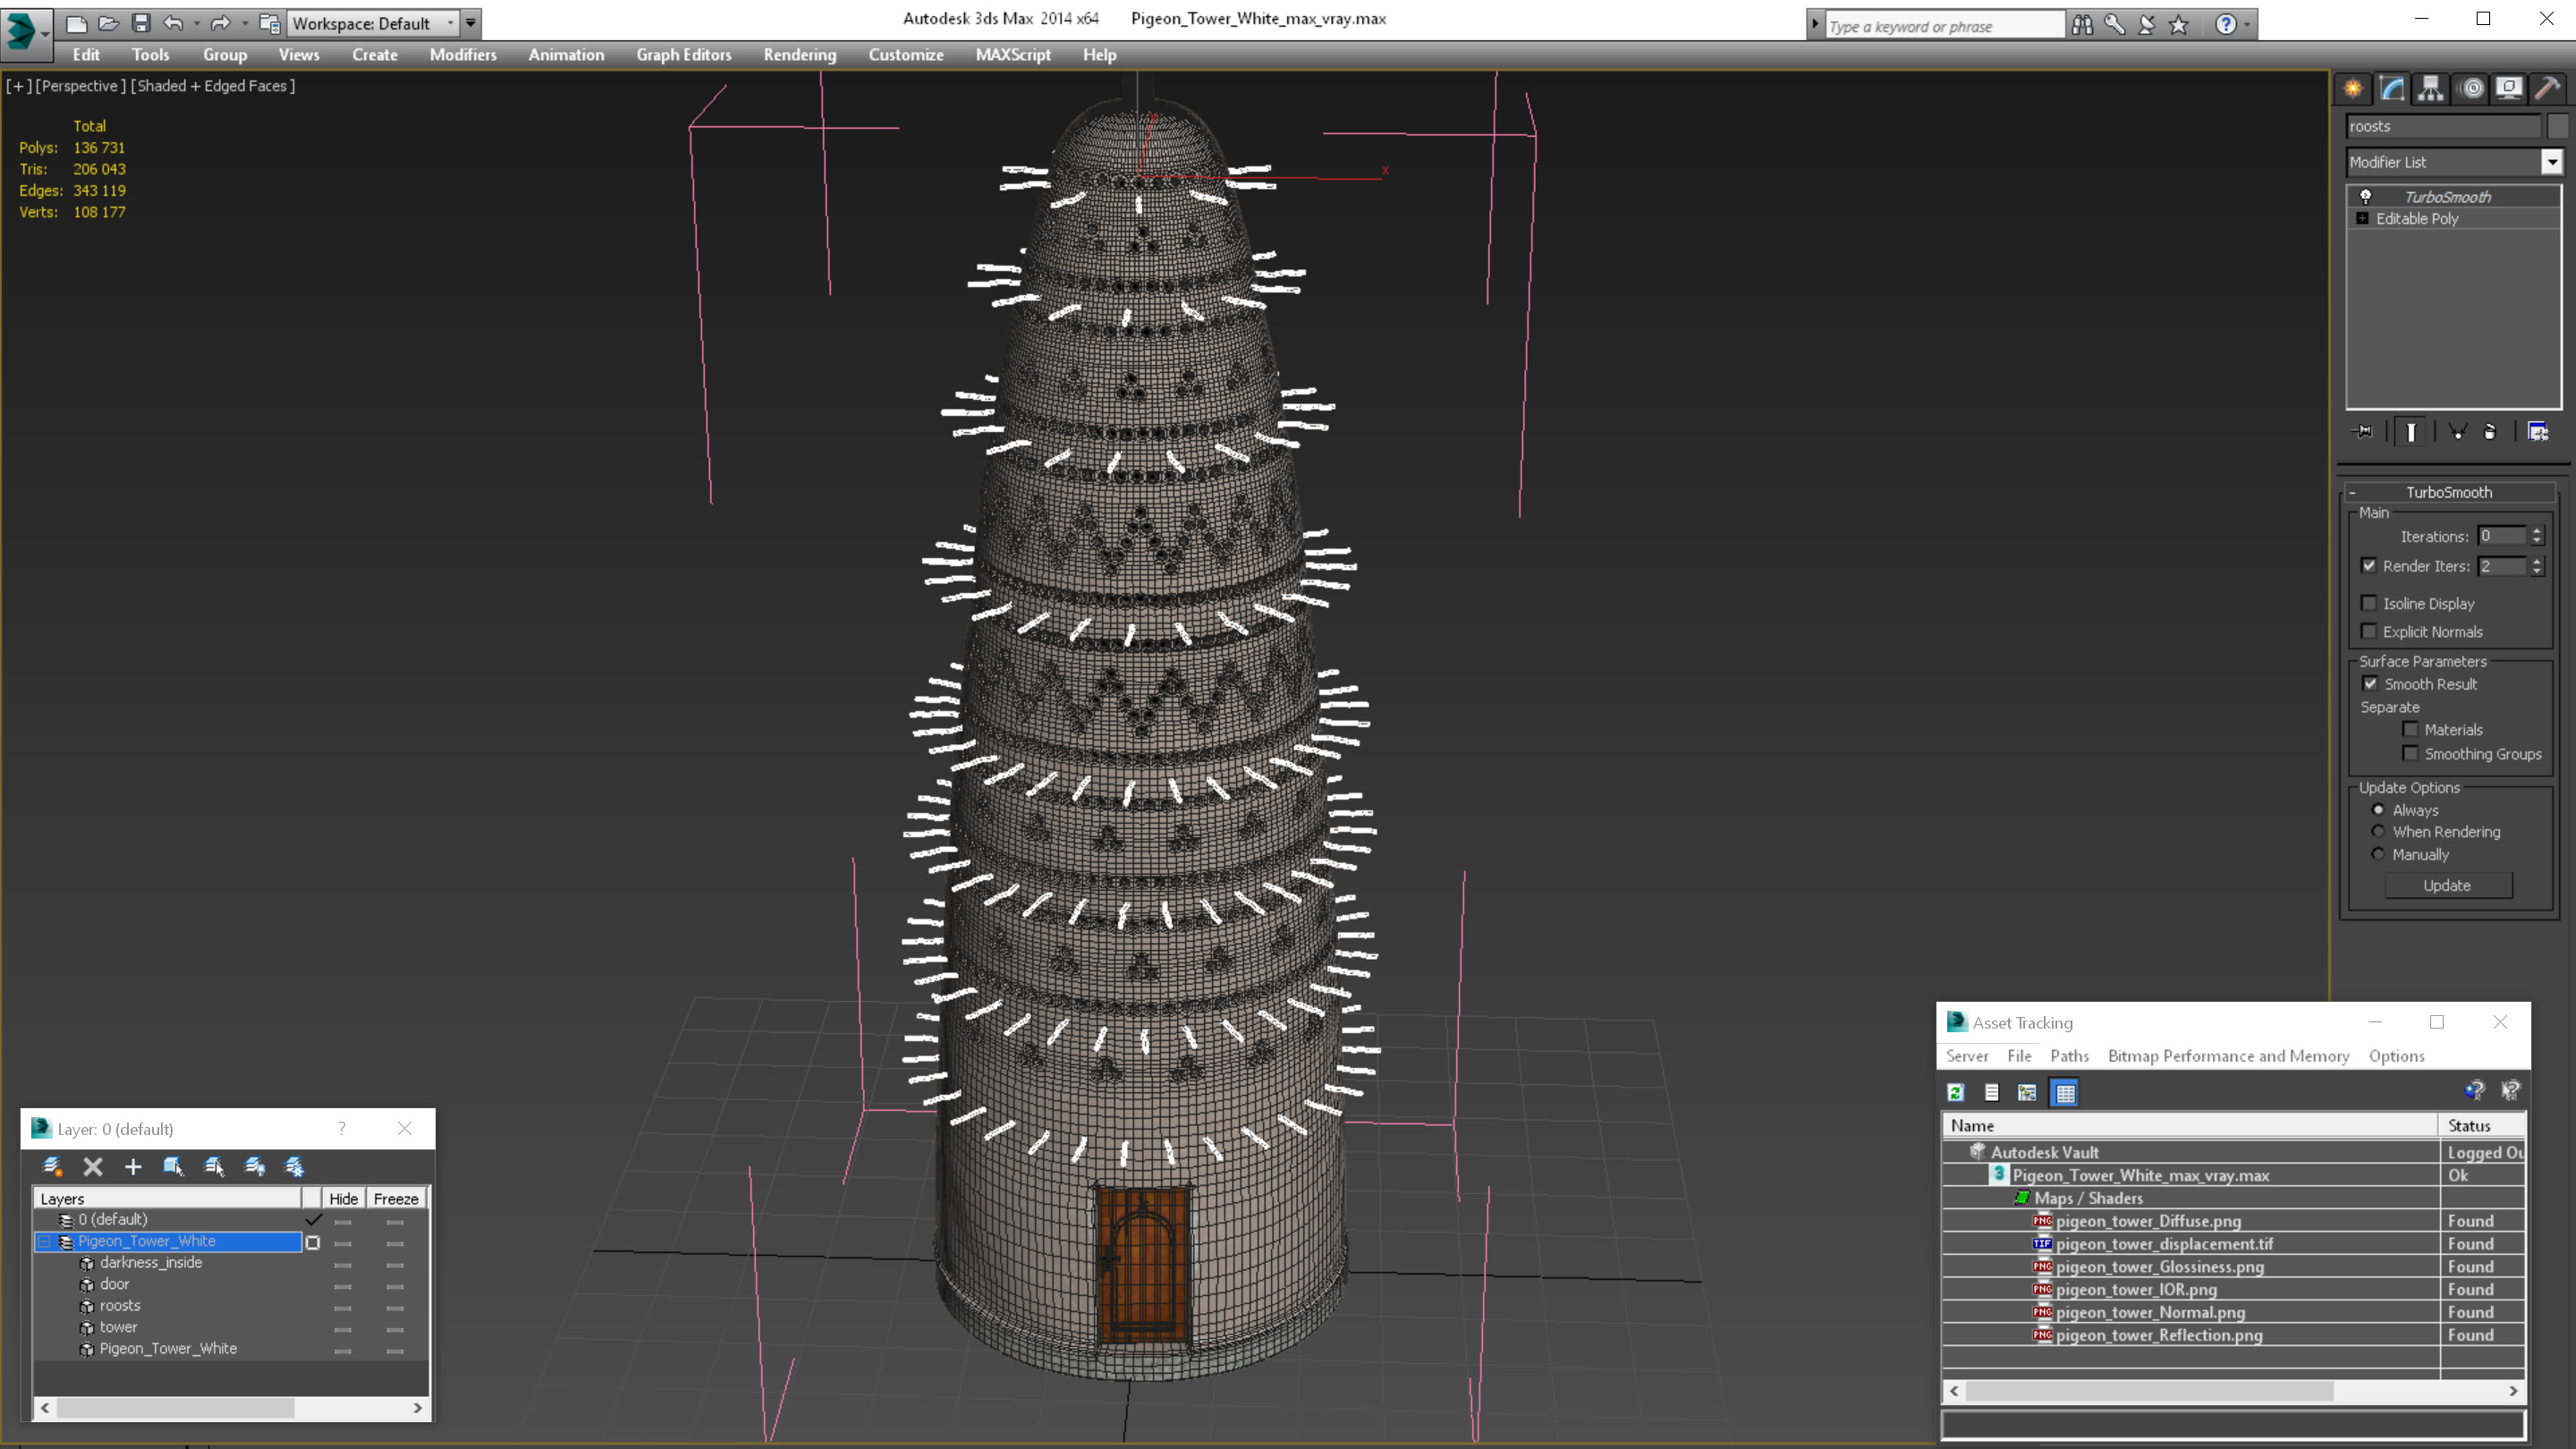
Task: Click Create New Layer icon in Layer window
Action: pyautogui.click(x=53, y=1166)
